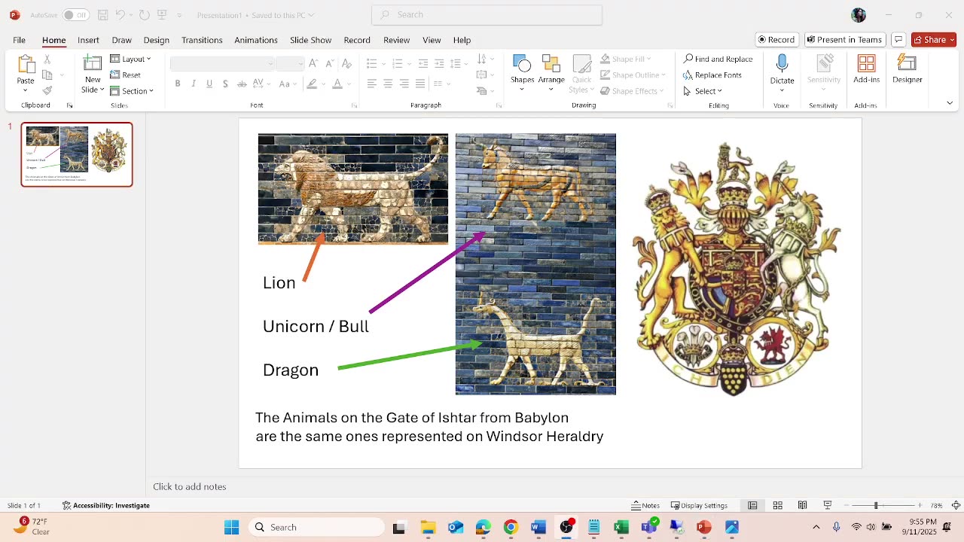964x542 pixels.
Task: Switch to the Animations tab
Action: point(256,40)
